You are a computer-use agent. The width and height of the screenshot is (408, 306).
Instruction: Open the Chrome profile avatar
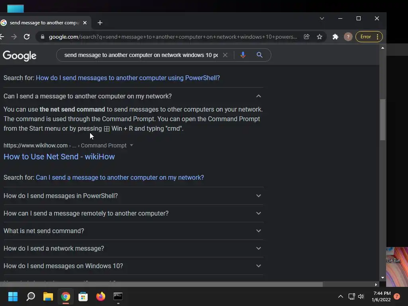(348, 37)
